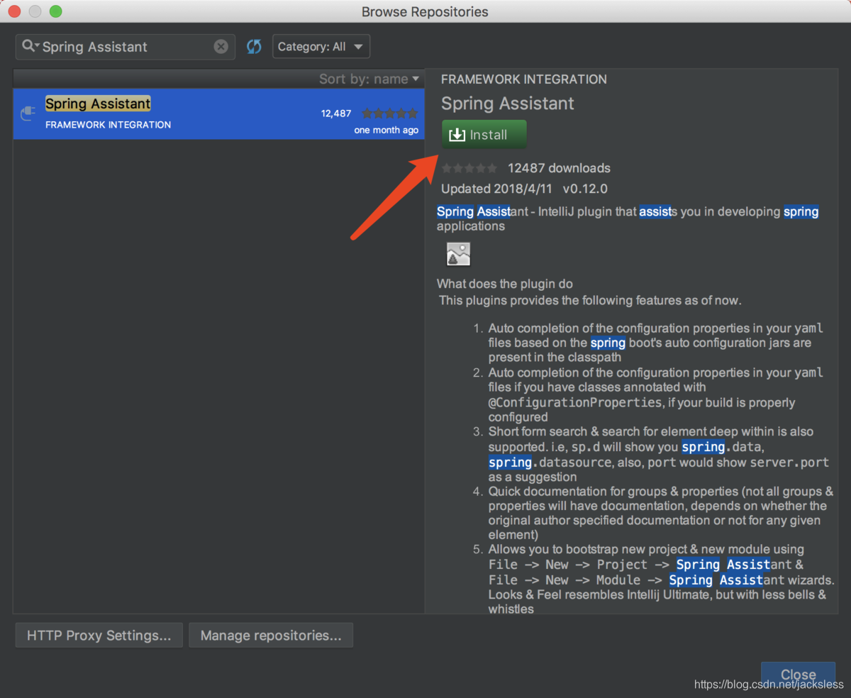This screenshot has width=851, height=698.
Task: Click the red macOS close window button
Action: (x=14, y=11)
